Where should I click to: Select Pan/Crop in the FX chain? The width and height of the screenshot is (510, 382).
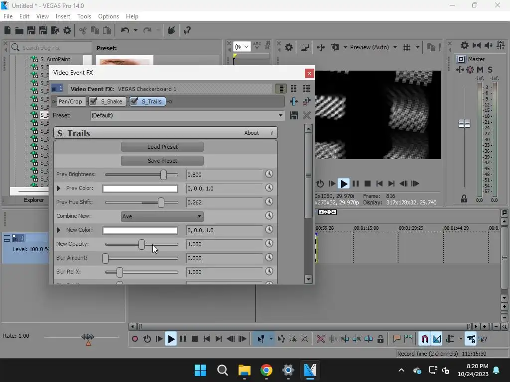pos(70,101)
